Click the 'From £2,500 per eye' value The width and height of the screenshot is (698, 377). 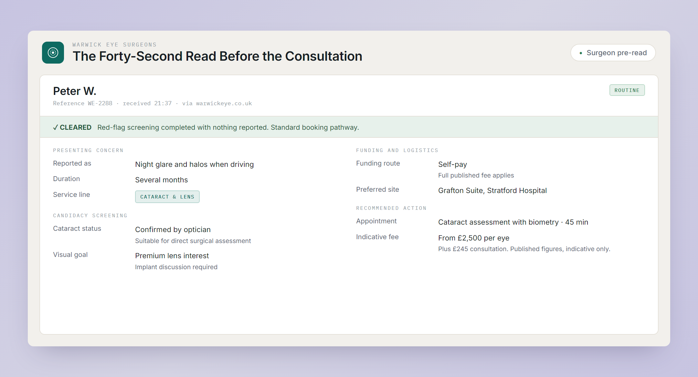[473, 238]
